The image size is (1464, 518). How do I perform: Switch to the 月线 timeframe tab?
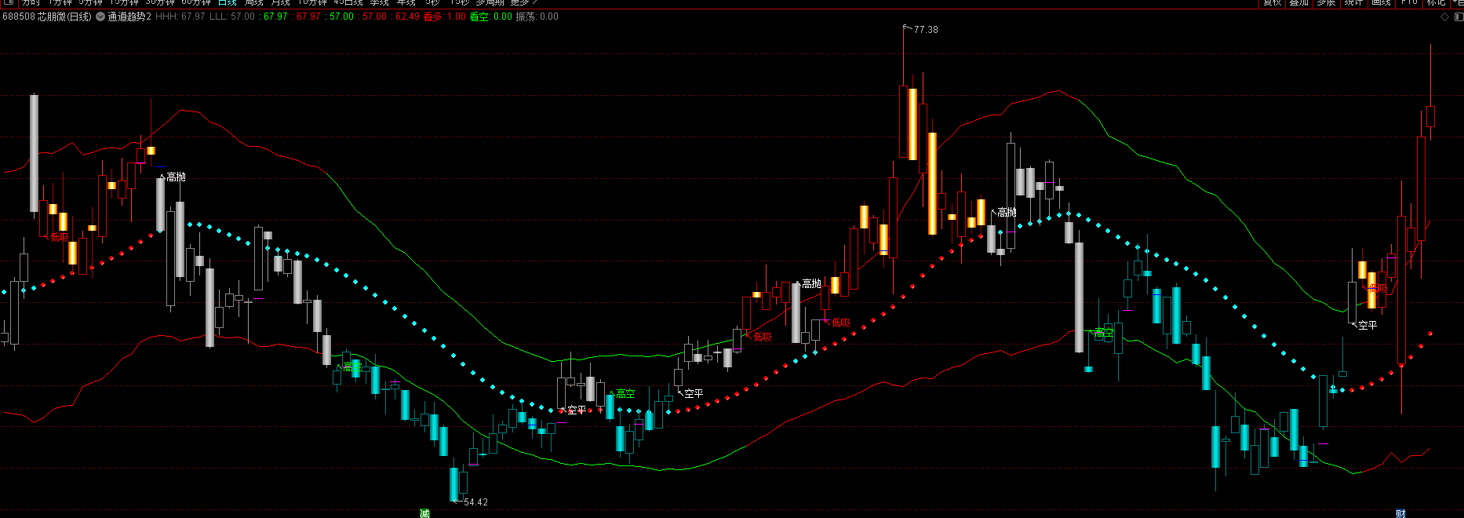click(280, 2)
